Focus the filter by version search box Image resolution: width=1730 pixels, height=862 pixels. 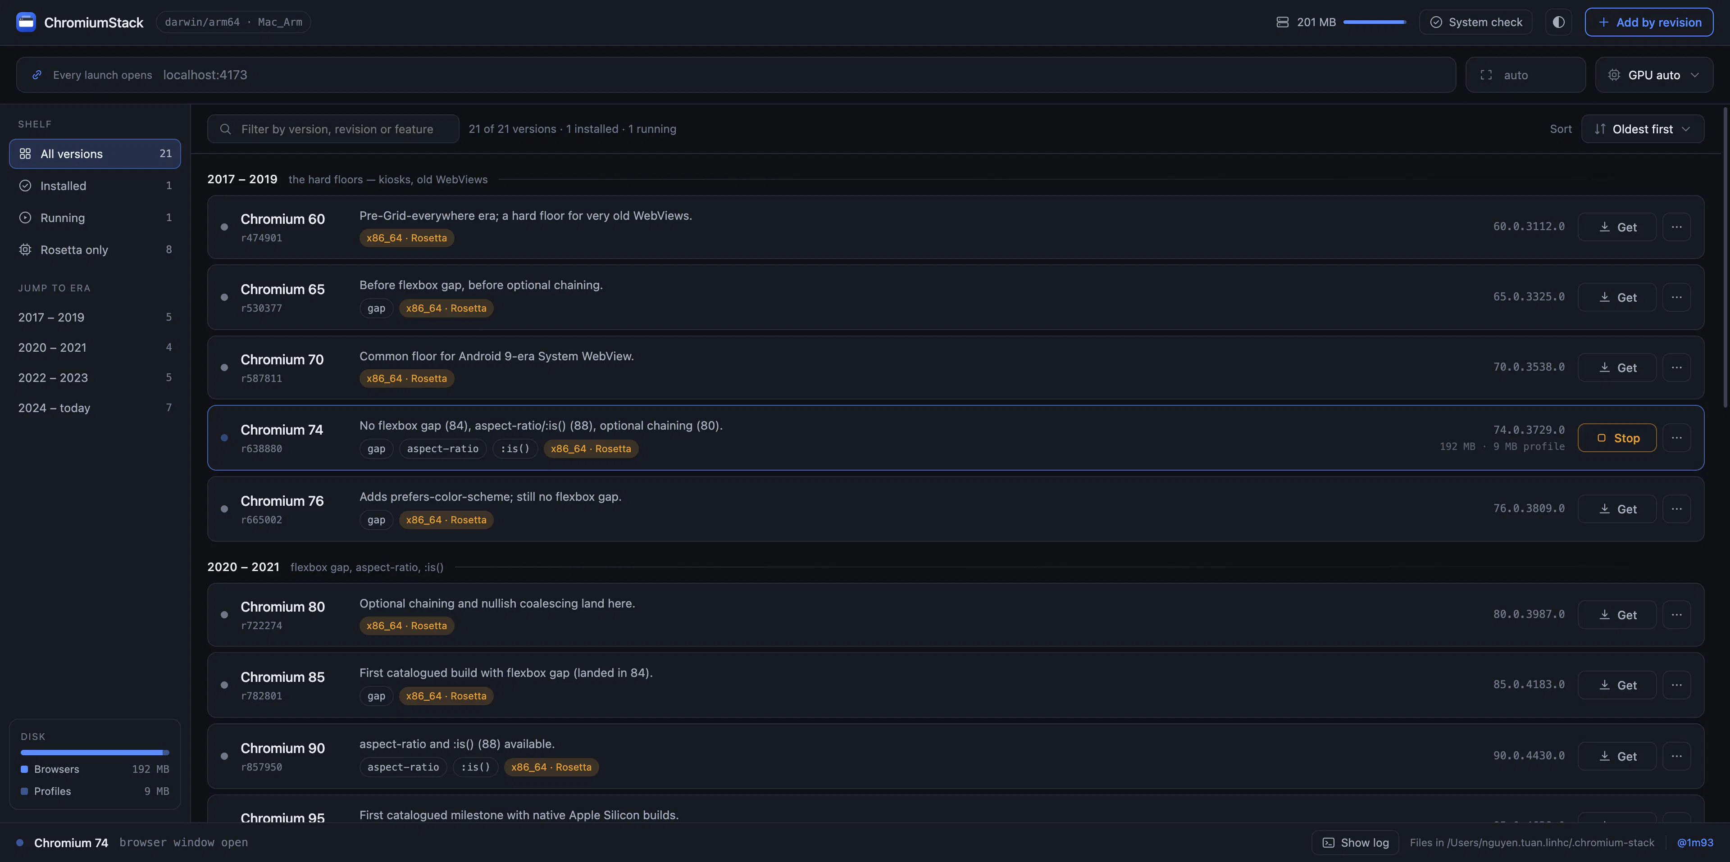pyautogui.click(x=333, y=129)
